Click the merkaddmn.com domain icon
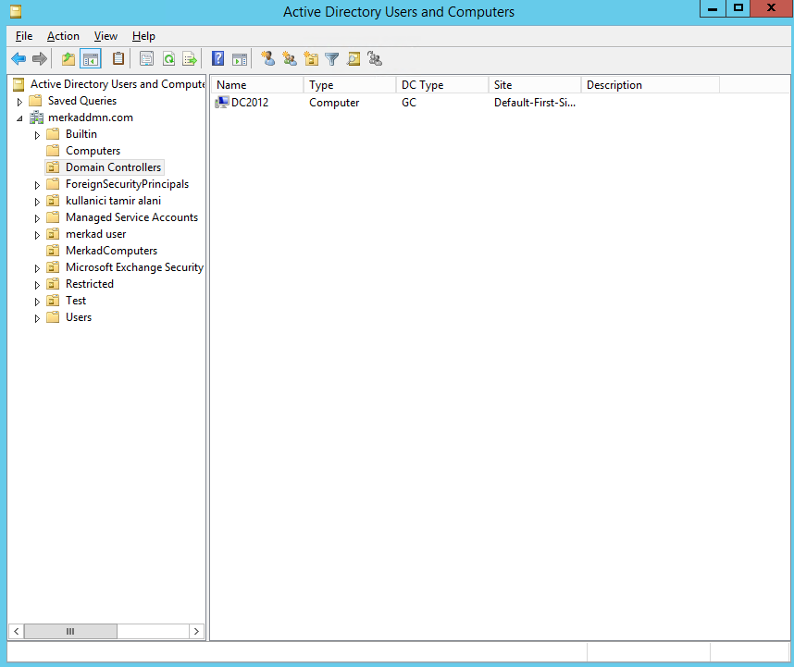 (36, 117)
